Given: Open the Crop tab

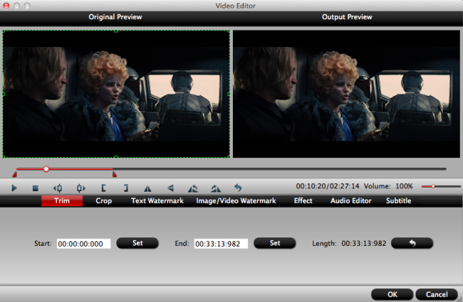Looking at the screenshot, I should tap(104, 200).
